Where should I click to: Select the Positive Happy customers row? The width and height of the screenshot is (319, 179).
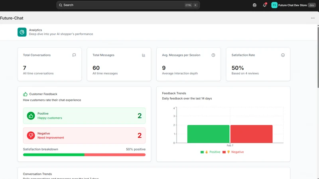pyautogui.click(x=84, y=116)
